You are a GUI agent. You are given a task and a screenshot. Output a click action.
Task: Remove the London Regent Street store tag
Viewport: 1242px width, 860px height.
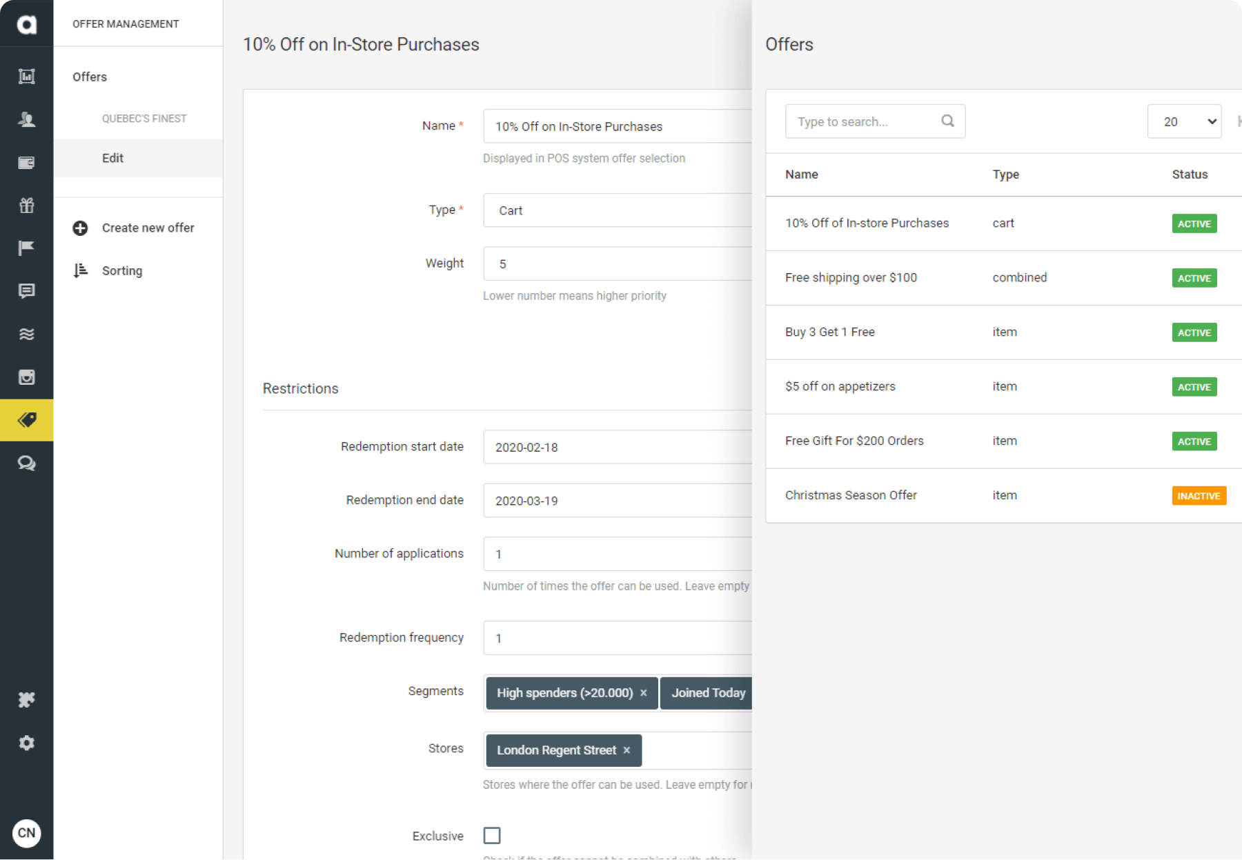[x=627, y=750]
